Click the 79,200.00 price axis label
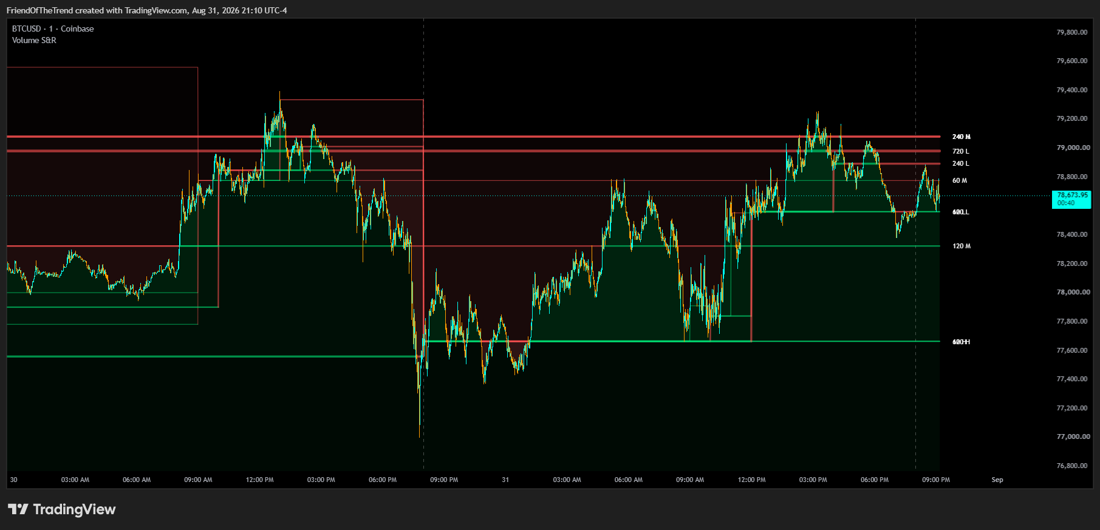Image resolution: width=1100 pixels, height=530 pixels. click(x=1072, y=118)
